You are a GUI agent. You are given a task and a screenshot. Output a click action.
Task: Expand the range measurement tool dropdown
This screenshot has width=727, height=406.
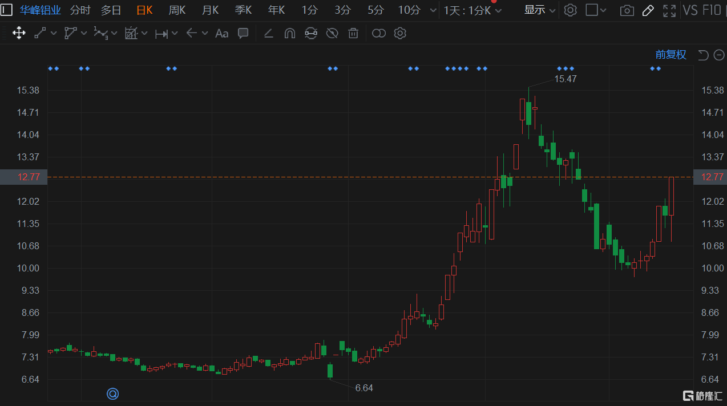174,34
